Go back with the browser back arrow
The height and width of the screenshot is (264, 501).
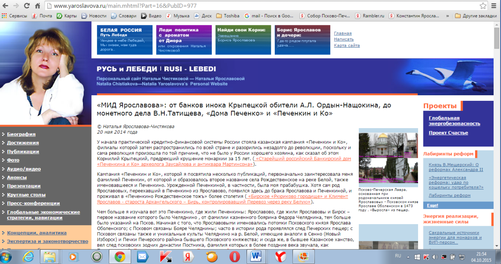[x=5, y=6]
